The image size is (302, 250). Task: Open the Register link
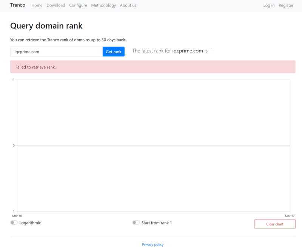[286, 5]
